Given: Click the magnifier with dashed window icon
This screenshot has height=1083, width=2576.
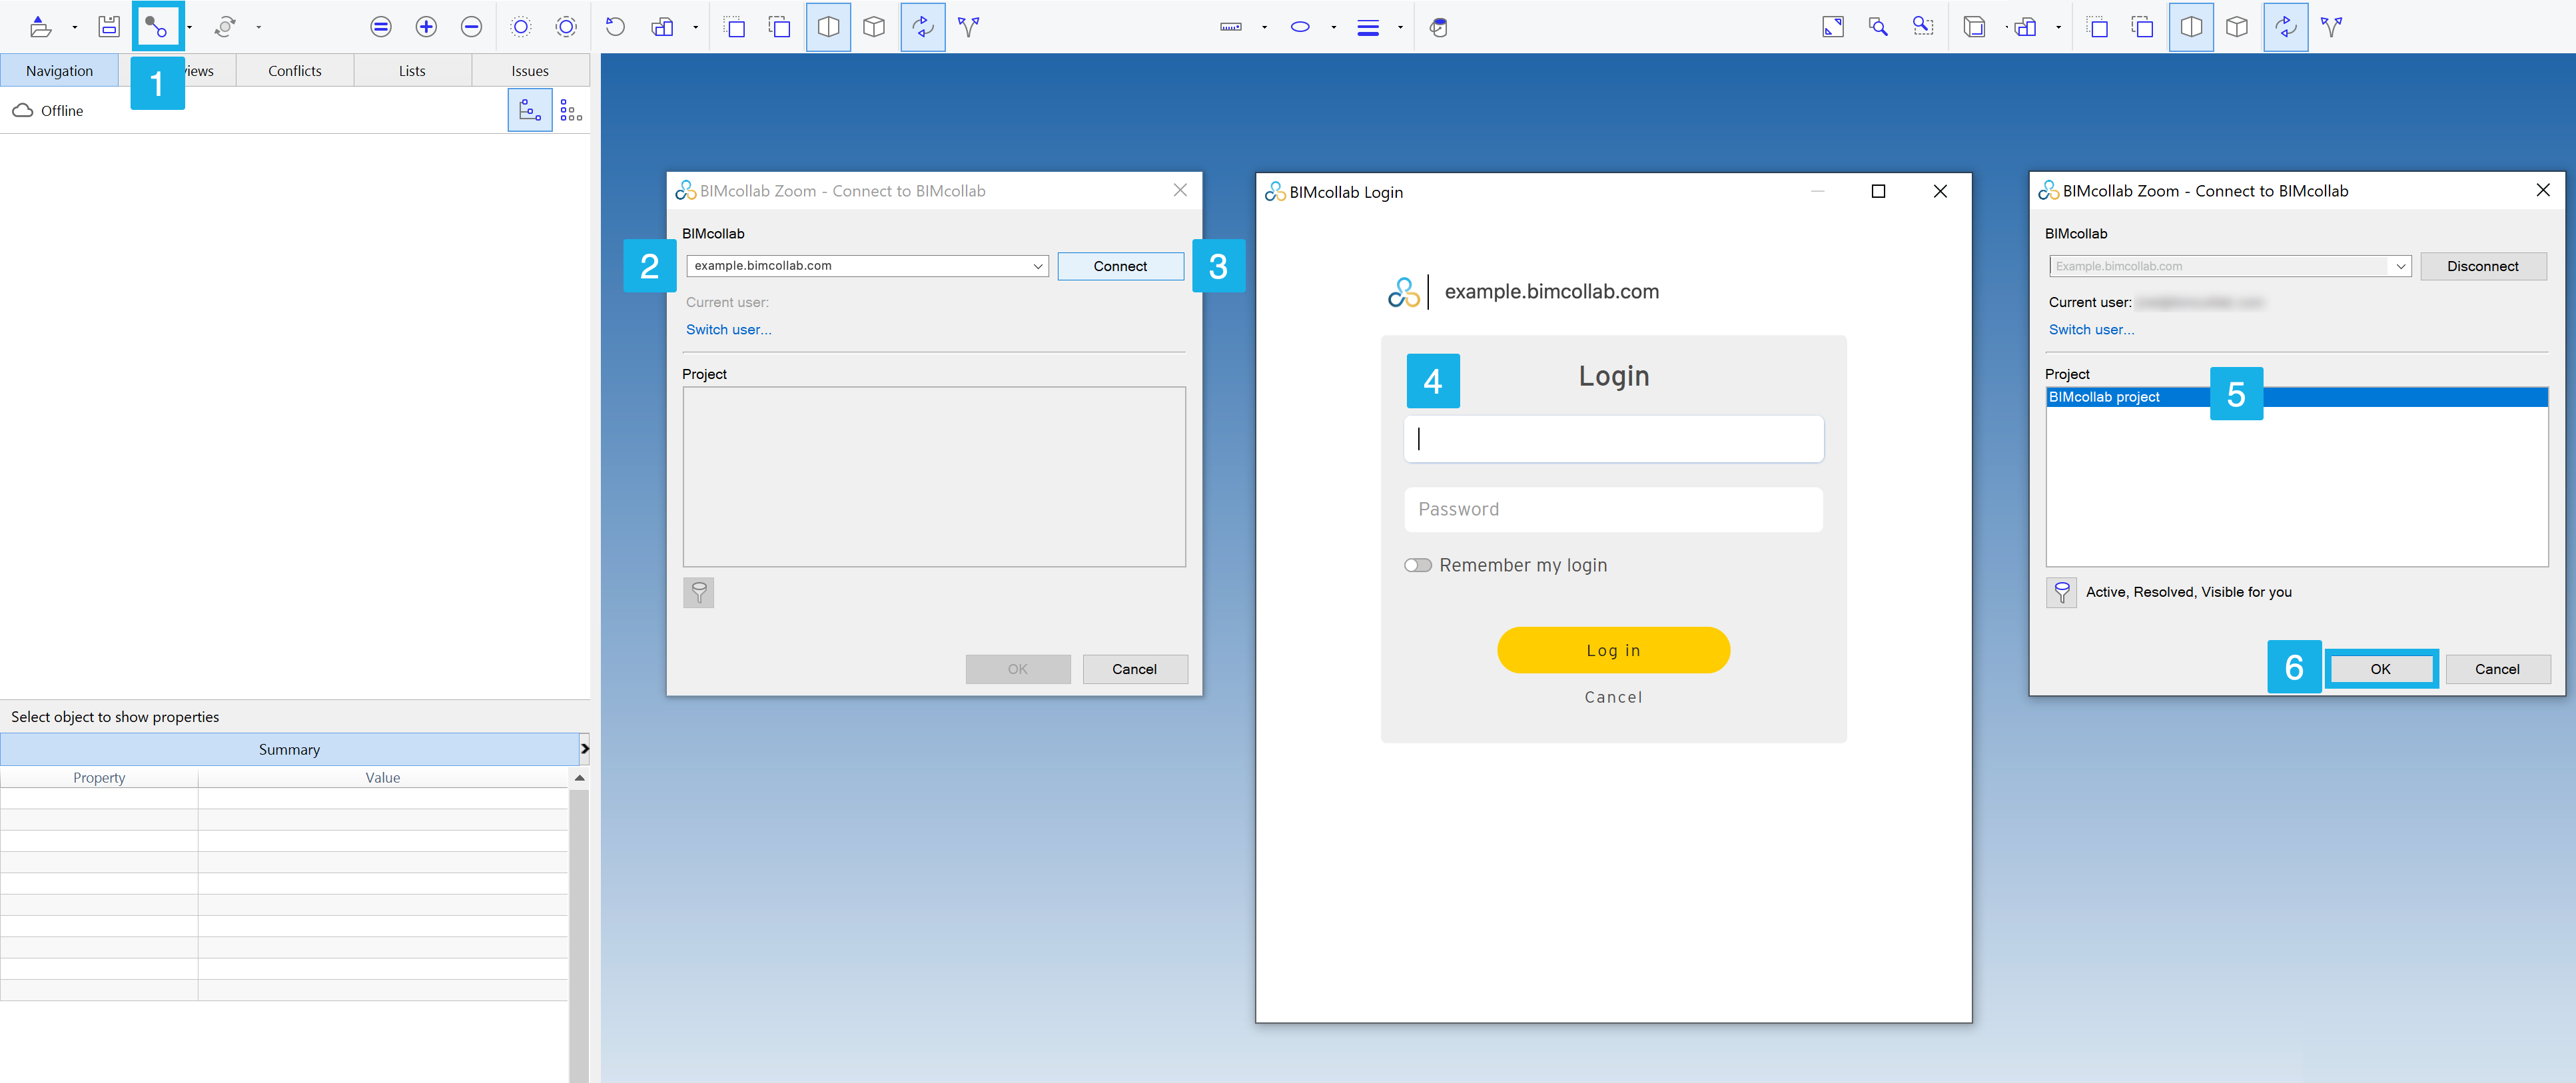Looking at the screenshot, I should (1923, 27).
